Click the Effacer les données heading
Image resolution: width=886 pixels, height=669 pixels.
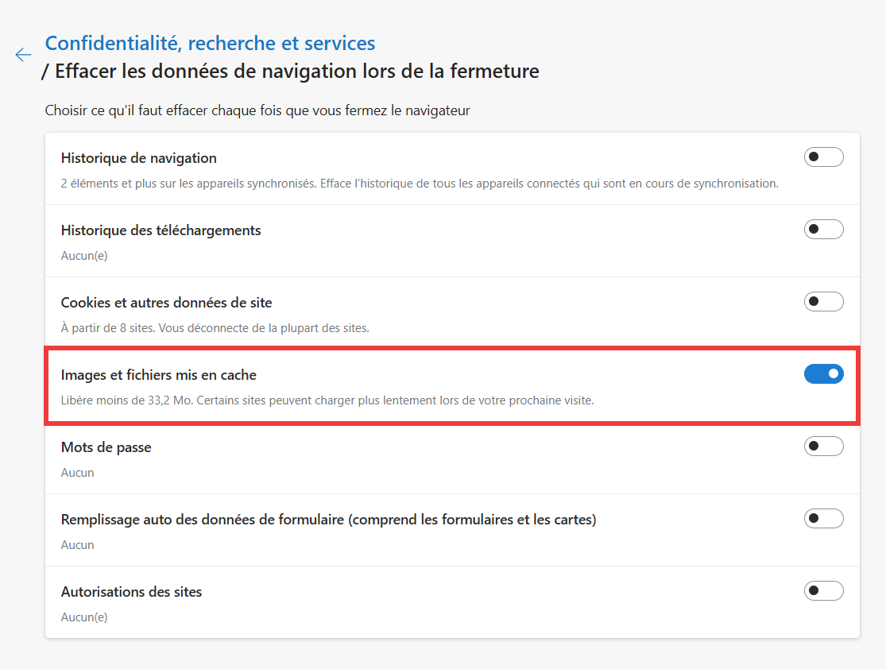(290, 71)
